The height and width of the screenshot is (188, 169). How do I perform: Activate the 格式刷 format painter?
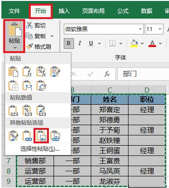[x=39, y=47]
